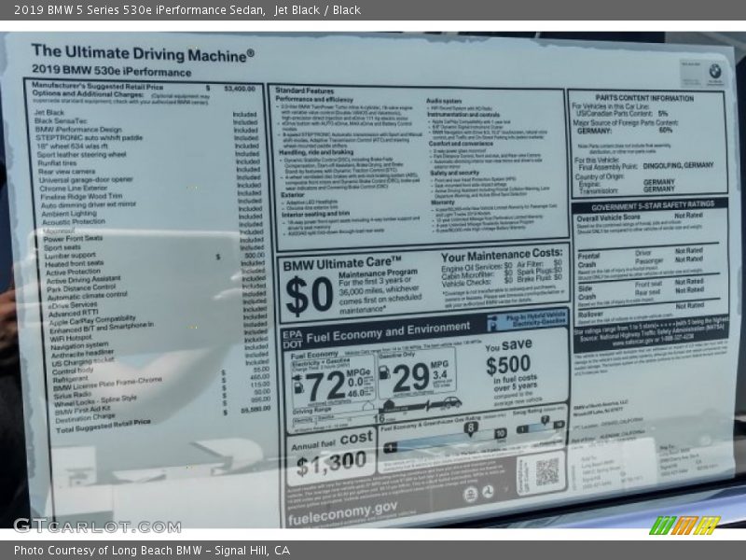Click the BMW roundel logo on sticker
Viewport: 746px width, 560px height.
coord(714,71)
